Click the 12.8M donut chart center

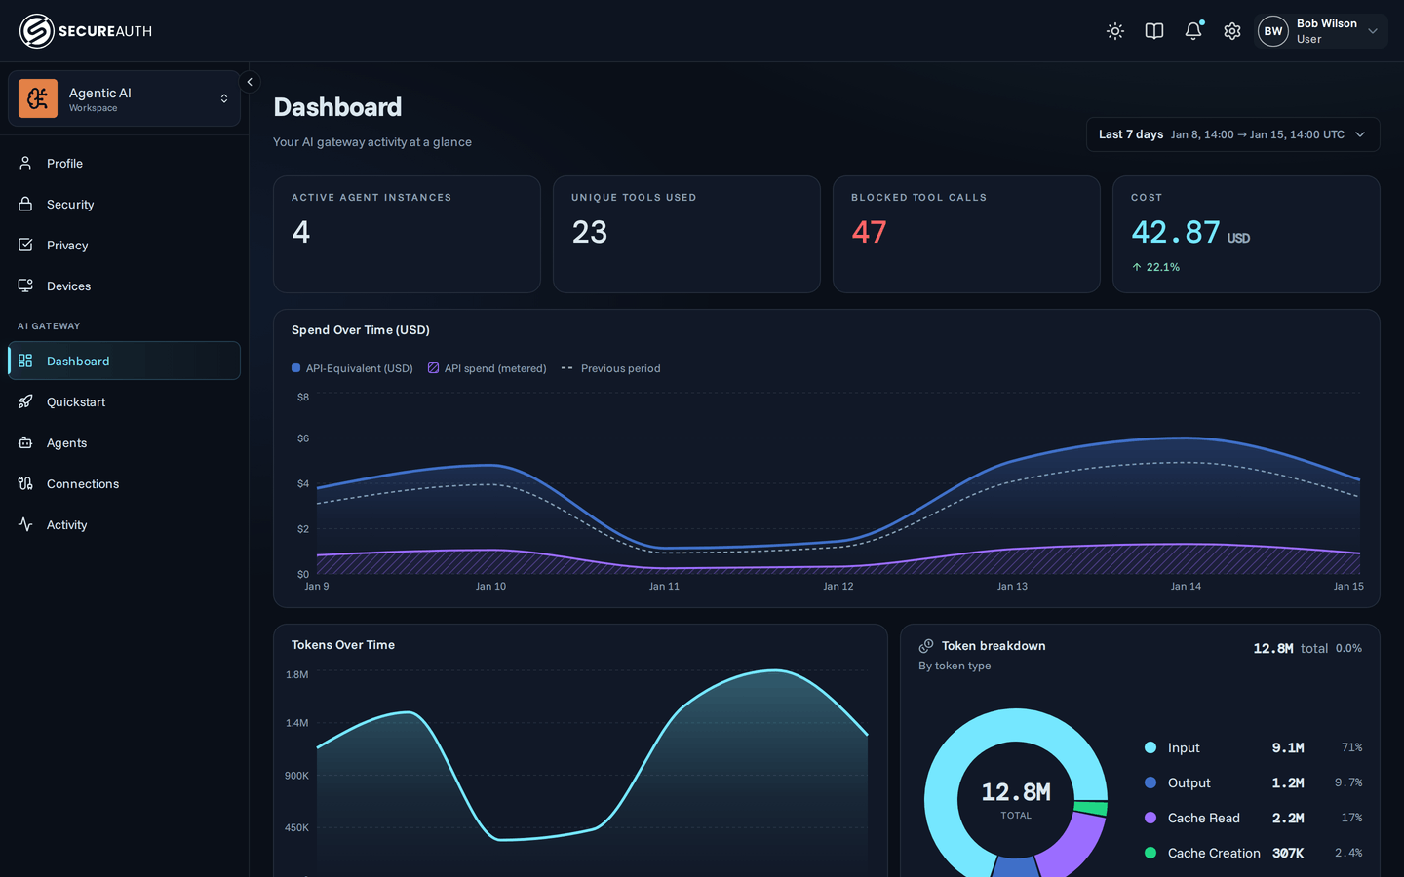1016,799
